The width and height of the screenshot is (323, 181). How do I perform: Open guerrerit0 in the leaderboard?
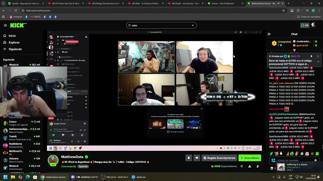tap(302, 46)
